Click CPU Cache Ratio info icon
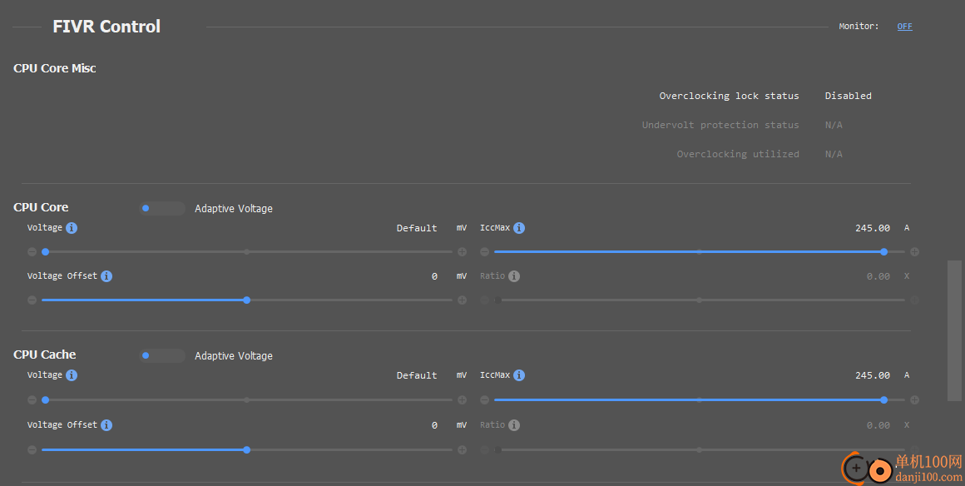Image resolution: width=965 pixels, height=486 pixels. click(x=514, y=425)
